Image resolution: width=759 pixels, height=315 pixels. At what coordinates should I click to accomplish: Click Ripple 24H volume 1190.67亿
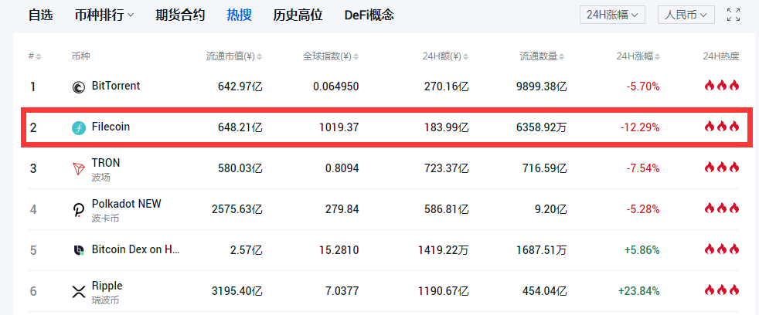(x=444, y=291)
